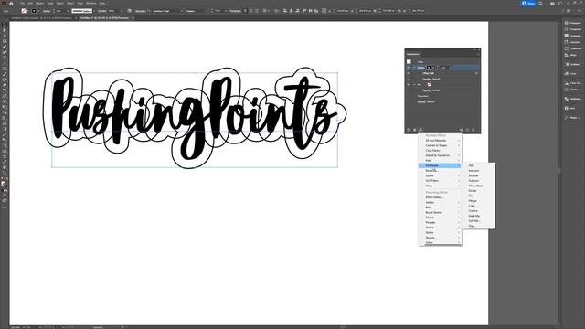Open 3D and Materials effect submenu
Image resolution: width=585 pixels, height=329 pixels.
click(x=440, y=140)
